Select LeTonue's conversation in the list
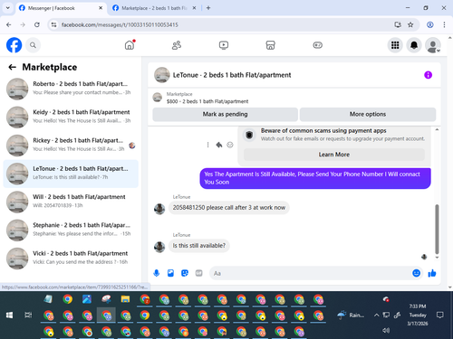The image size is (453, 339). click(71, 174)
